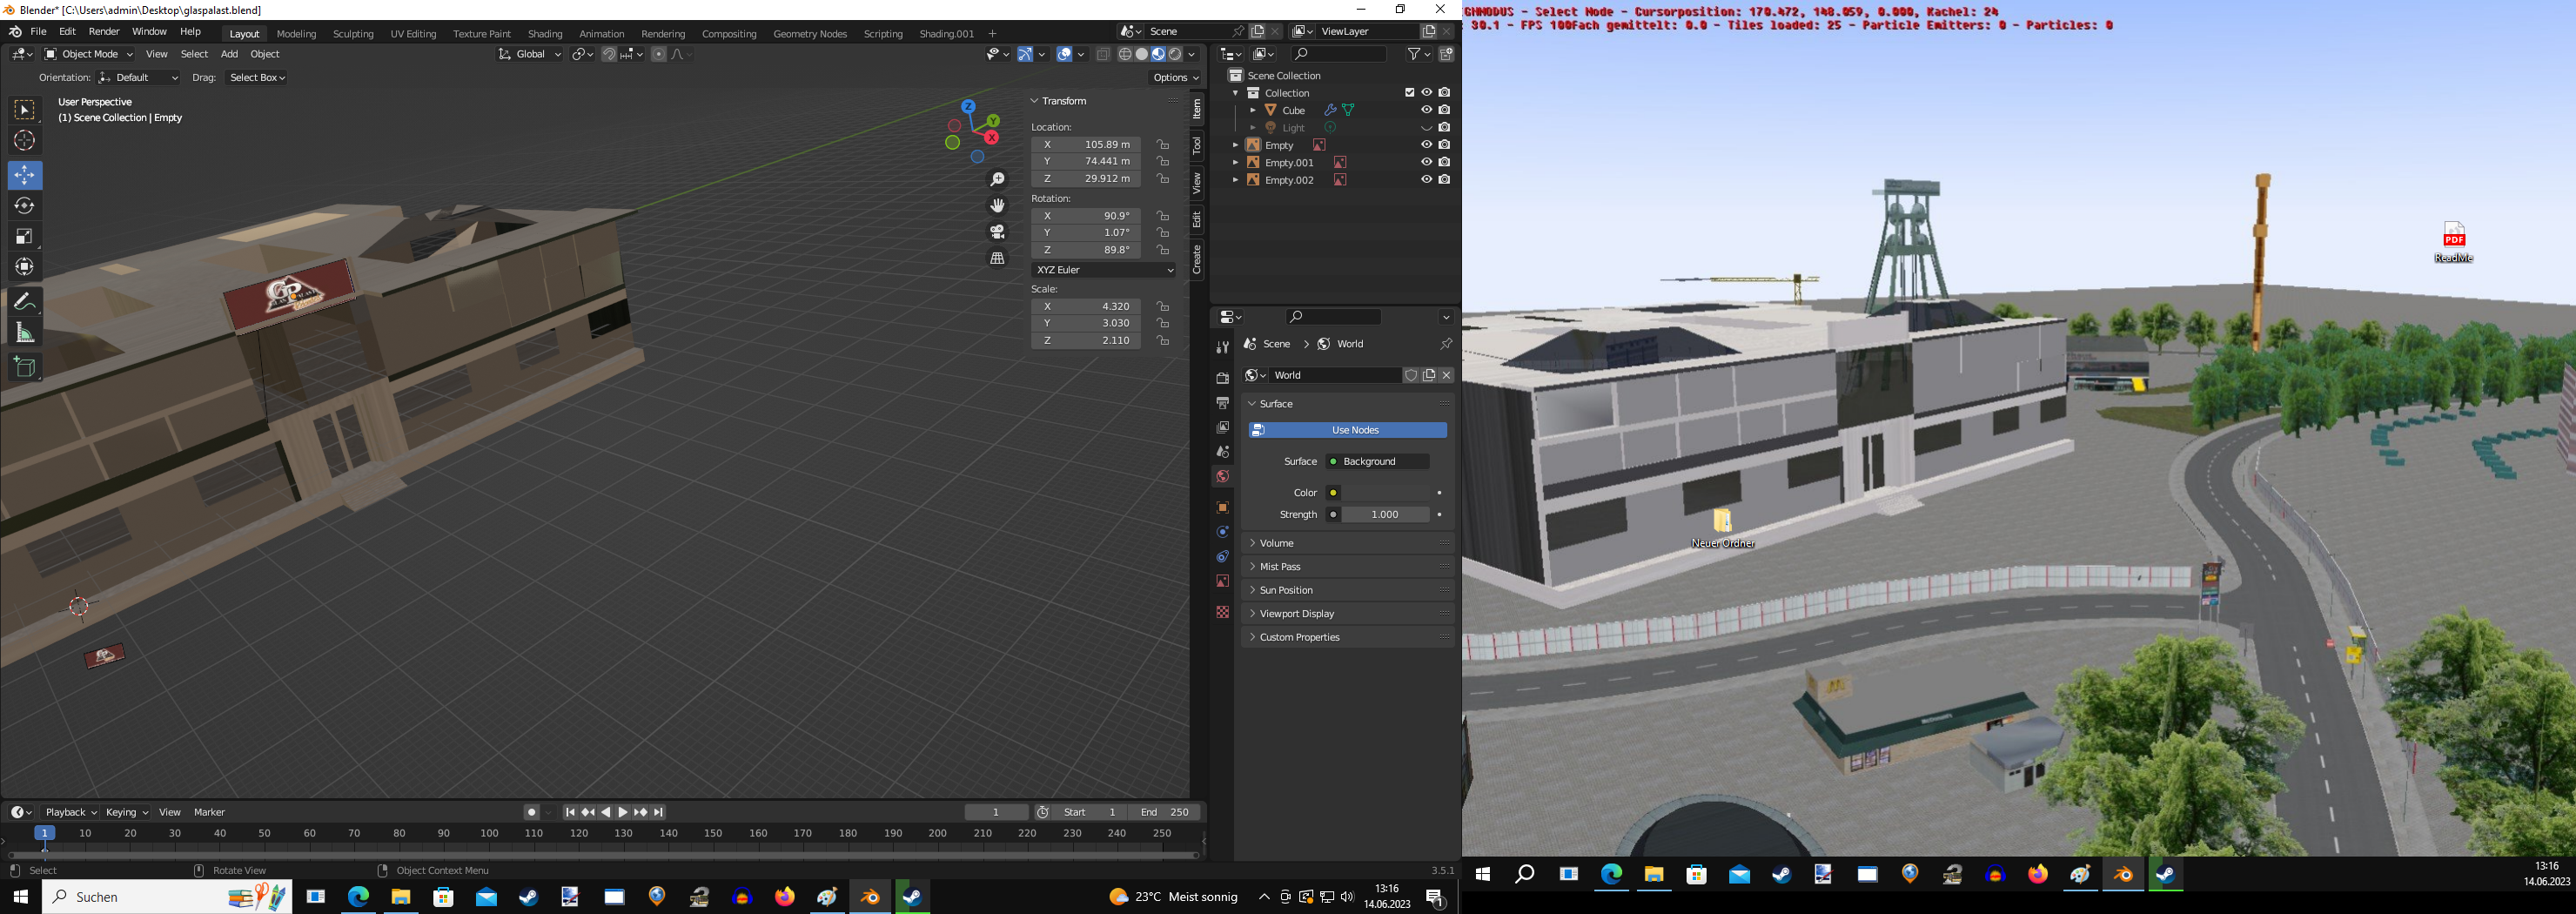Uncheck Collection exclude-from-view-layer checkbox

point(1409,93)
